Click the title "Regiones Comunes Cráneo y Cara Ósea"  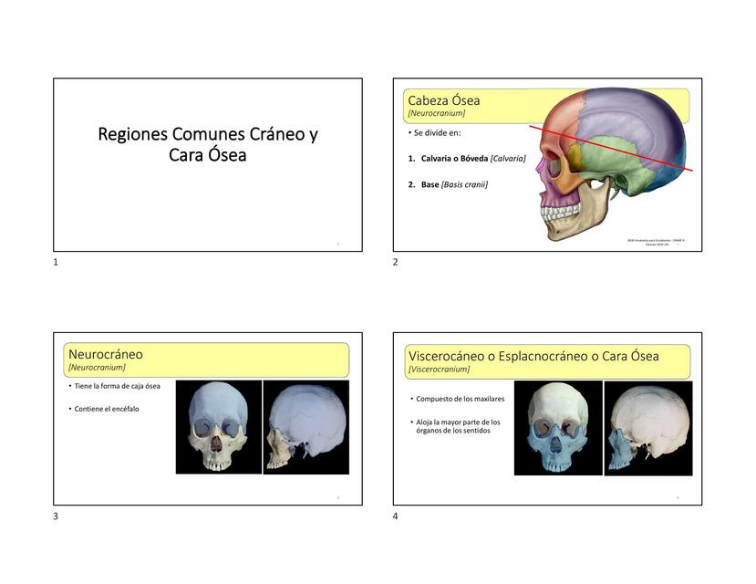pyautogui.click(x=208, y=144)
